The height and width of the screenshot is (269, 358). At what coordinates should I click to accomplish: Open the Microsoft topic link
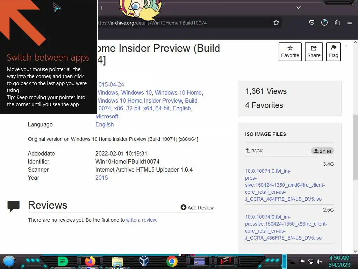click(x=107, y=116)
